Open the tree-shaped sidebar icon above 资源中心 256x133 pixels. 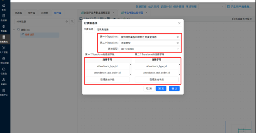[x=4, y=80]
